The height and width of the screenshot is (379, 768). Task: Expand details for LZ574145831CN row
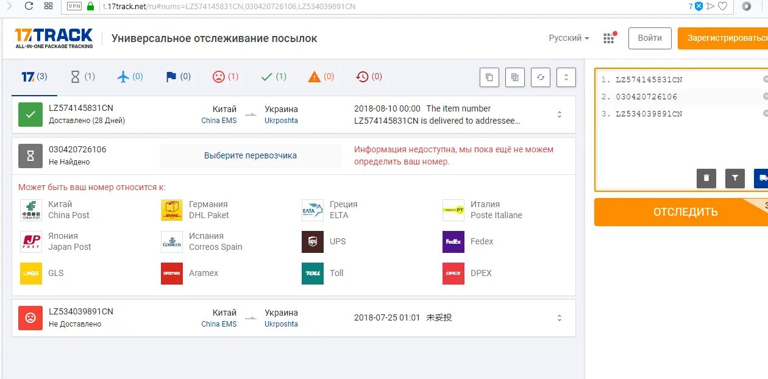click(560, 115)
